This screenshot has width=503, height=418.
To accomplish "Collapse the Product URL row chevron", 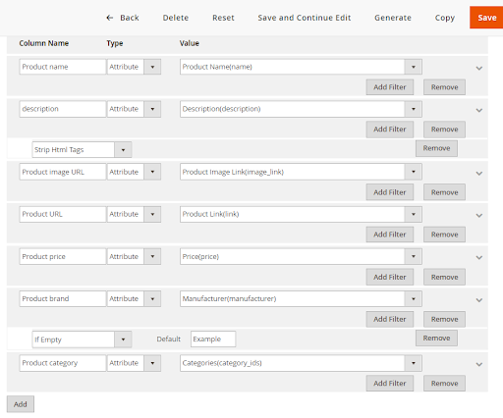I will pyautogui.click(x=479, y=216).
